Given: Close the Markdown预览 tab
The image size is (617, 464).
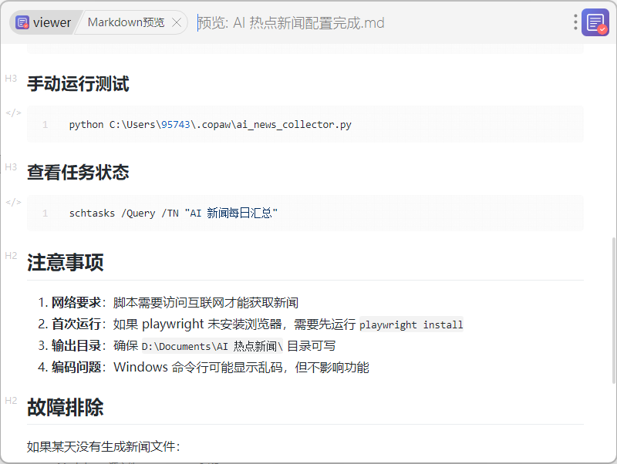Looking at the screenshot, I should tap(177, 22).
